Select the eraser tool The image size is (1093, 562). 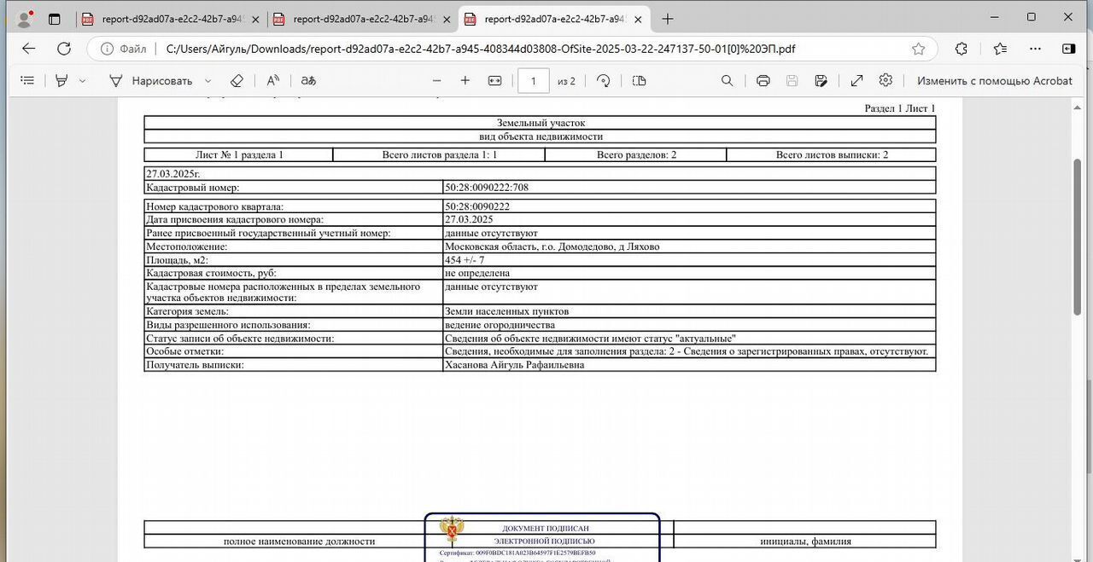tap(237, 80)
